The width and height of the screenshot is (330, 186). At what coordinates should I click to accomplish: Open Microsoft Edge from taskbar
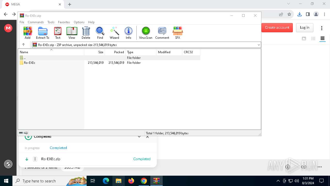point(106,181)
